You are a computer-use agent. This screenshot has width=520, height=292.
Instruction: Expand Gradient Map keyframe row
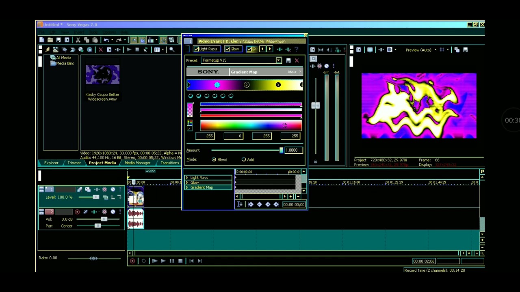[x=187, y=187]
